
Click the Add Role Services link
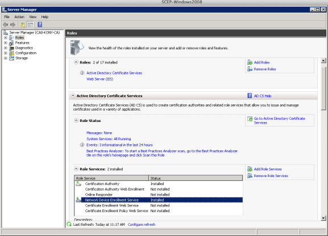pos(268,169)
